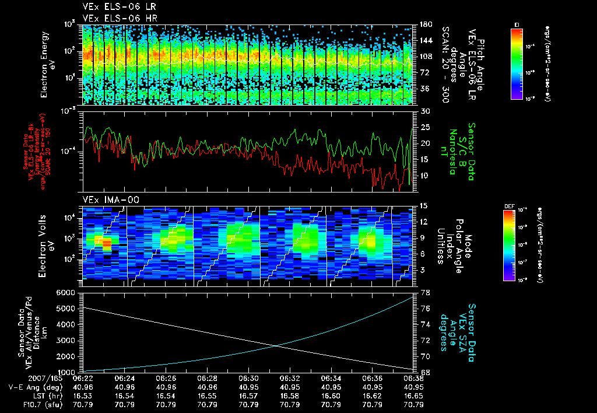This screenshot has width=597, height=413.
Task: Click the V-E Ang (deg) row label
Action: (36, 387)
